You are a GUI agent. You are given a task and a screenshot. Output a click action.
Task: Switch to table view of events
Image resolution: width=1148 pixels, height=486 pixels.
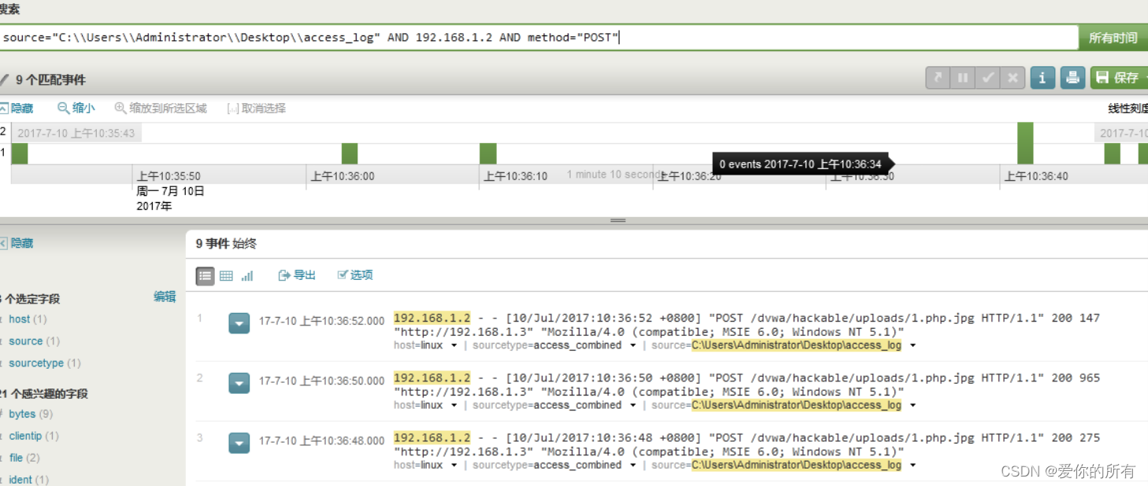pyautogui.click(x=227, y=275)
